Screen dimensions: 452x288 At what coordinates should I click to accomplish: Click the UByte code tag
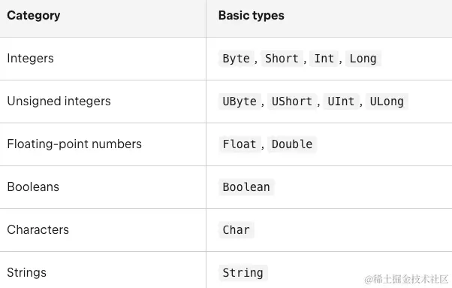pos(240,102)
